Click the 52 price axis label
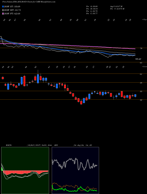This screenshot has height=194, width=147. pos(141,100)
